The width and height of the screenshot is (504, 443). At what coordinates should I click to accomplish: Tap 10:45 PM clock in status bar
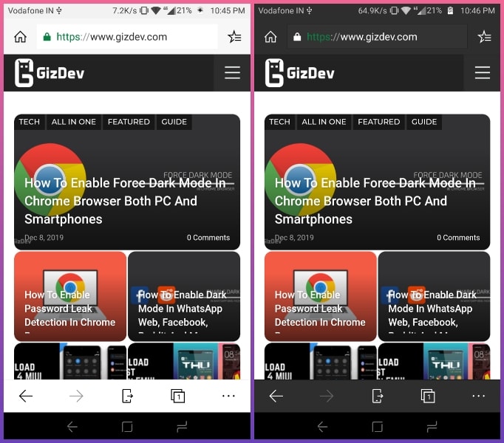tap(228, 10)
